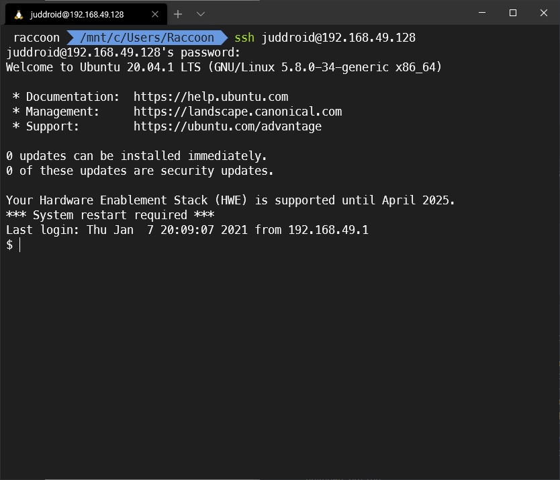Click the '0 updates can be installed' line

136,156
